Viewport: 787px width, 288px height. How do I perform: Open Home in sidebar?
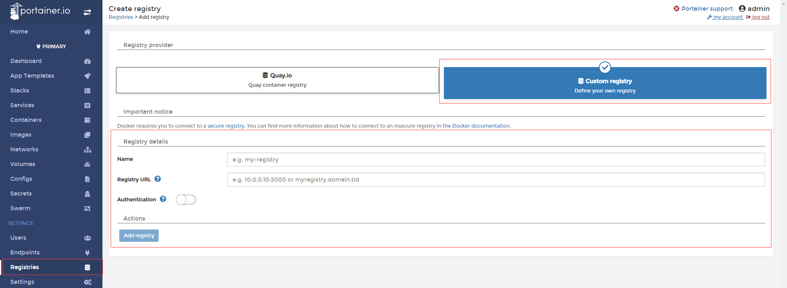coord(51,32)
